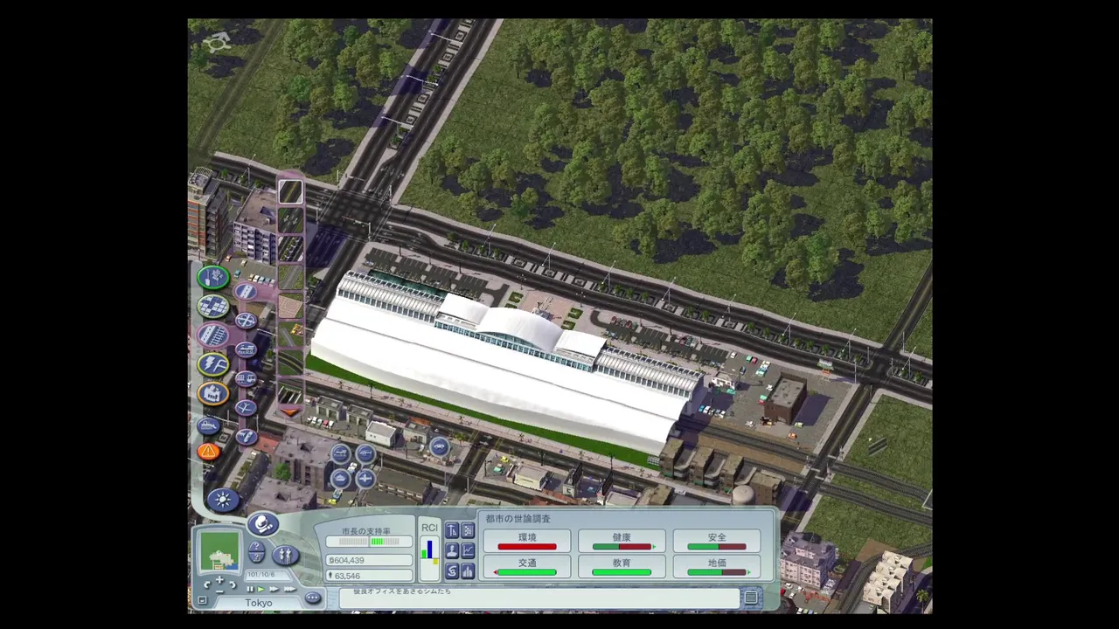Set simulation to fast speed
Screen dimensions: 1119x629
pos(274,589)
